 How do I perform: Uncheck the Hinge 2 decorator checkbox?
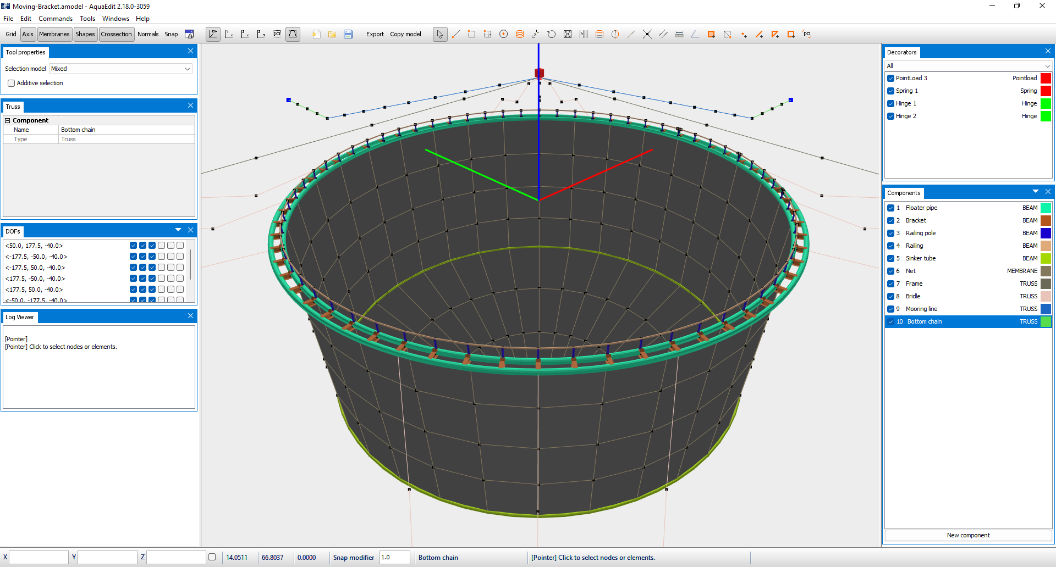click(x=890, y=116)
